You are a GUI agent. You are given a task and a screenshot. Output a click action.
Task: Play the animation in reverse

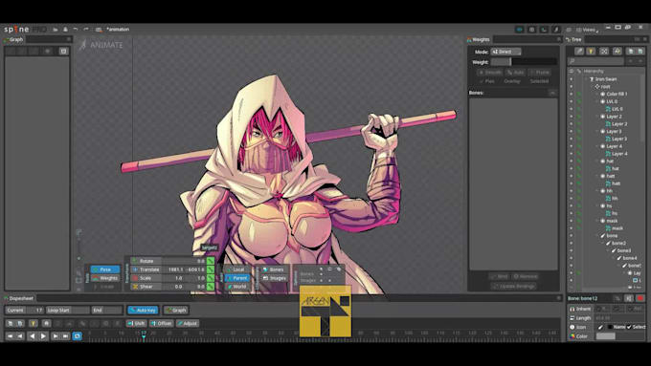pyautogui.click(x=32, y=336)
